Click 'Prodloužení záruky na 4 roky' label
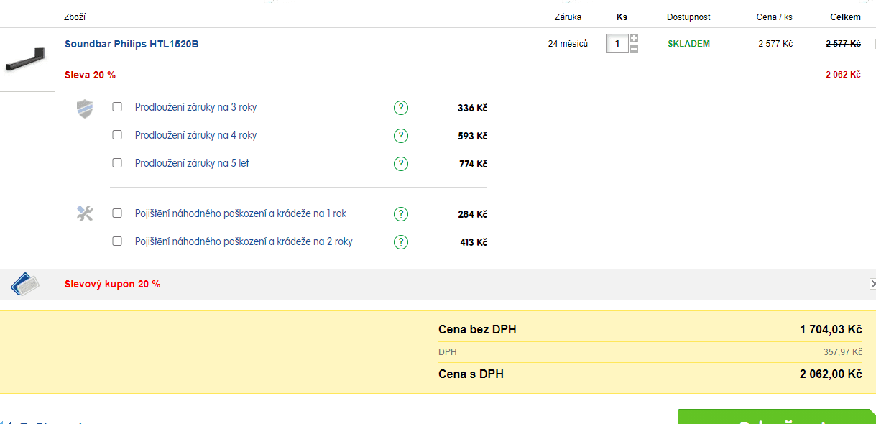Viewport: 876px width, 424px height. click(x=195, y=136)
